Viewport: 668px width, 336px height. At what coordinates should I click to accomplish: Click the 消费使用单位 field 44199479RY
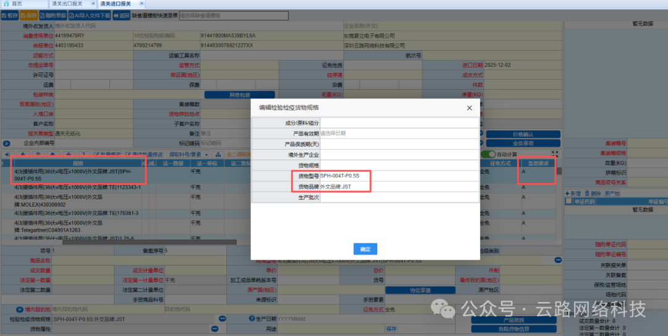(94, 36)
